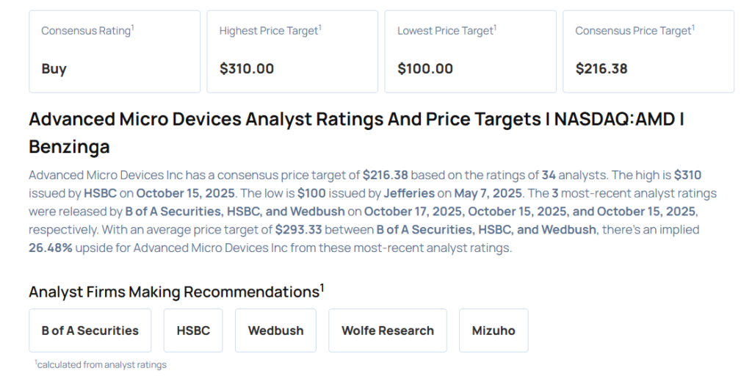This screenshot has width=752, height=382.
Task: Click the B of A Securities firm button
Action: (90, 331)
